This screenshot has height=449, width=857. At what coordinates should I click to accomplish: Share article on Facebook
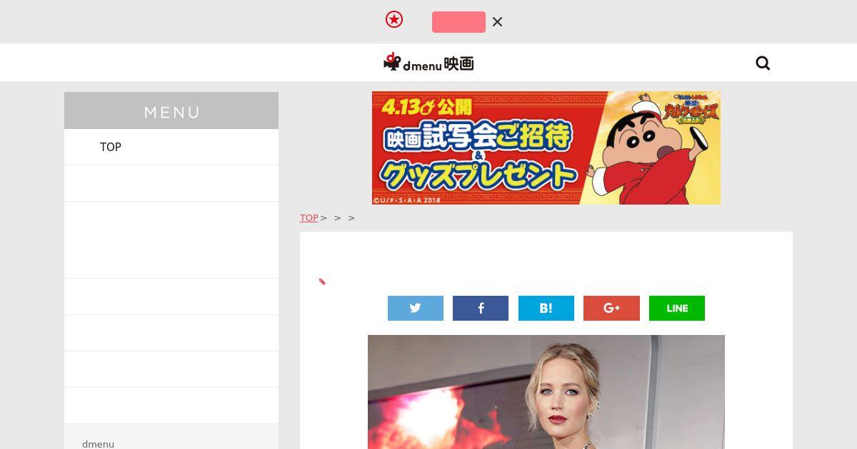(481, 308)
